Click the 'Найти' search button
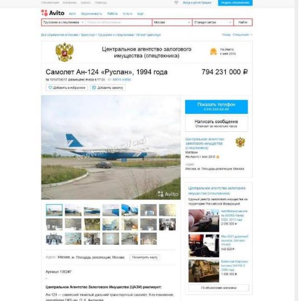The image size is (300, 301). (243, 22)
